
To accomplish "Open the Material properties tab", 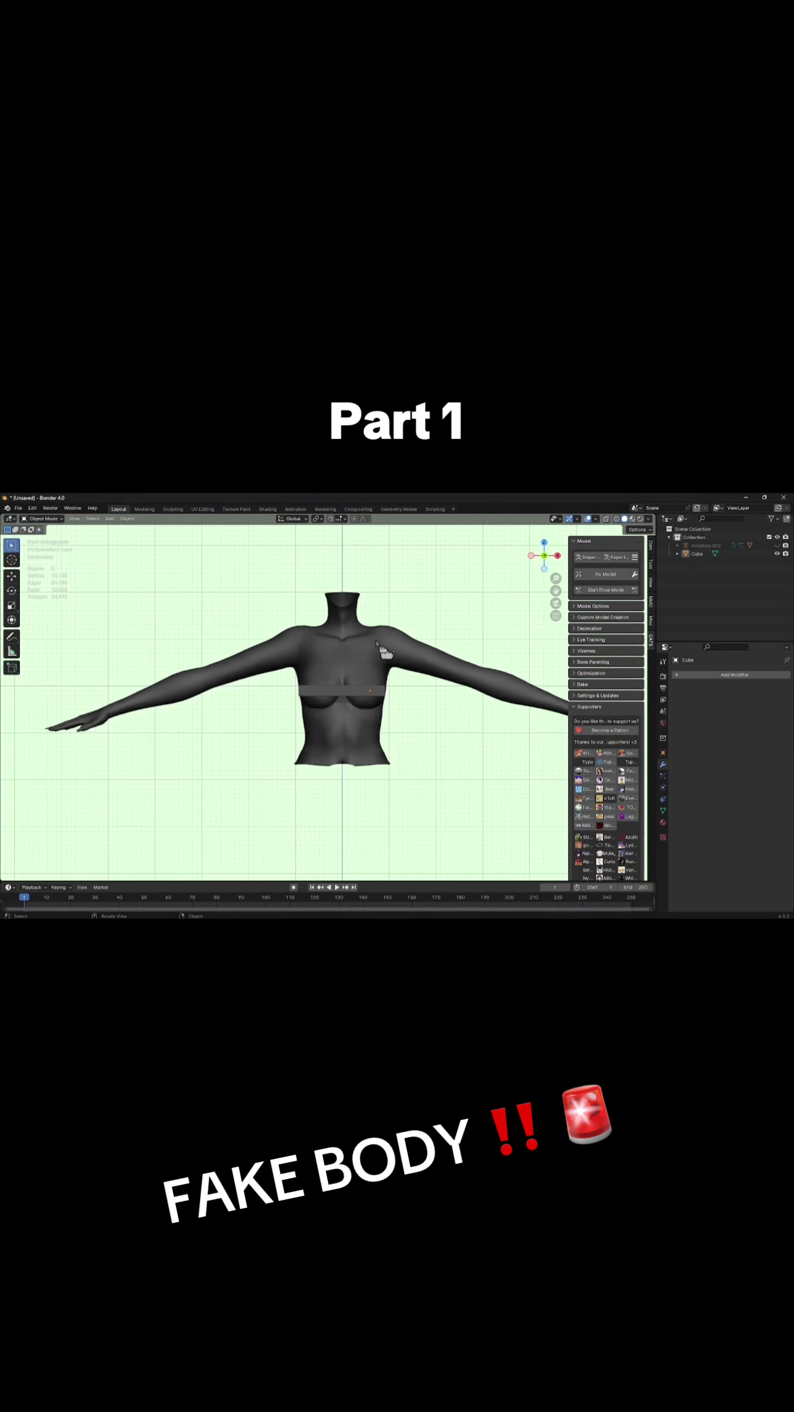I will [x=662, y=822].
